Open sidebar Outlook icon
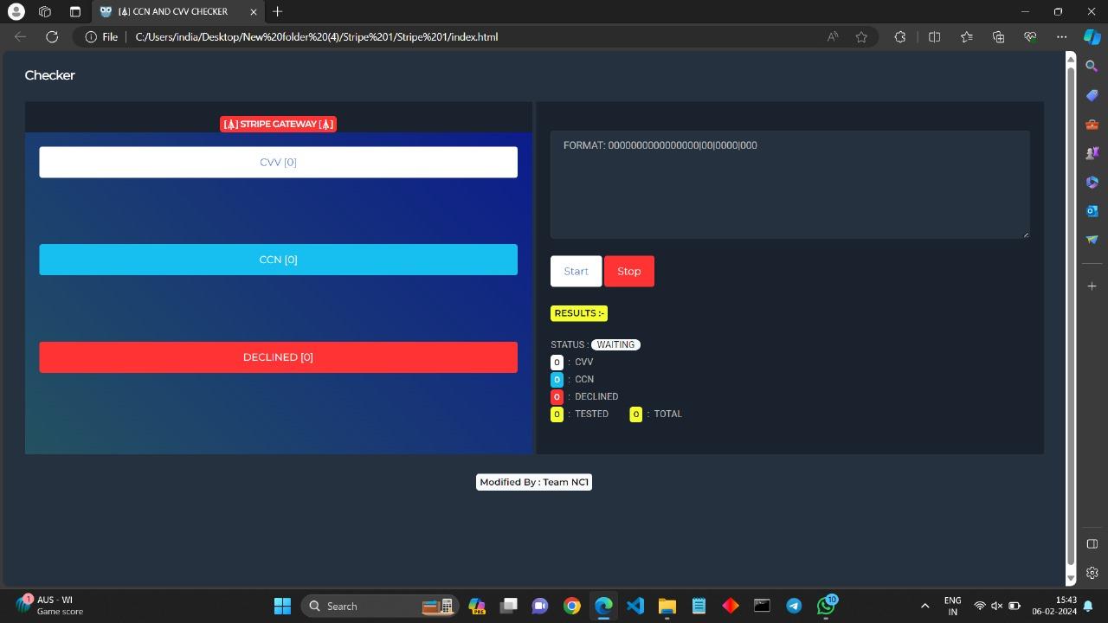The image size is (1108, 623). pos(1092,210)
